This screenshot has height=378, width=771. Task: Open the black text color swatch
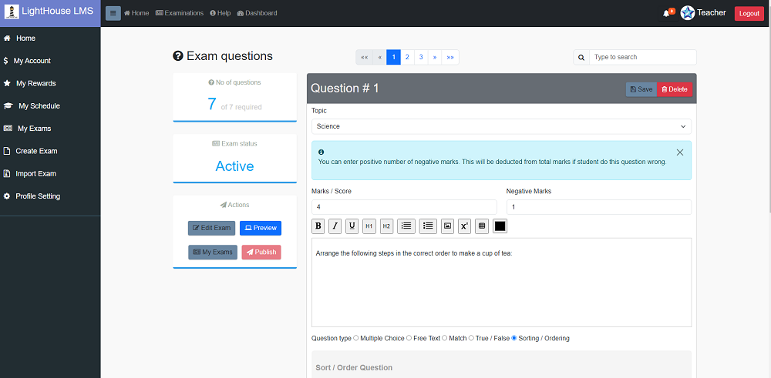tap(500, 226)
